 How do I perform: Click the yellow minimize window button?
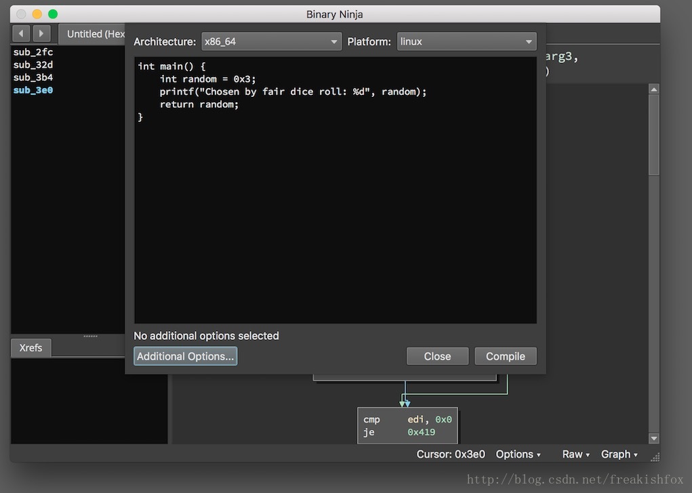point(37,14)
